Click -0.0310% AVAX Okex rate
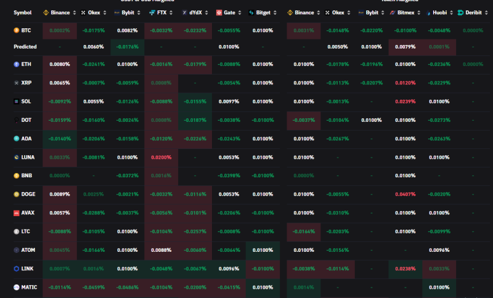Viewport: 493px width, 298px height. [x=337, y=213]
